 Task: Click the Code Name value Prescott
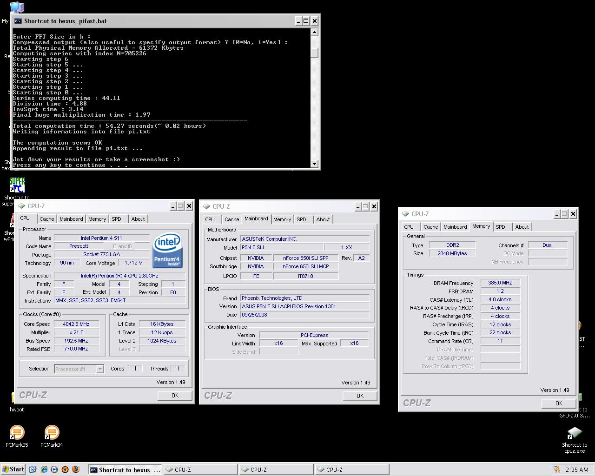point(79,246)
